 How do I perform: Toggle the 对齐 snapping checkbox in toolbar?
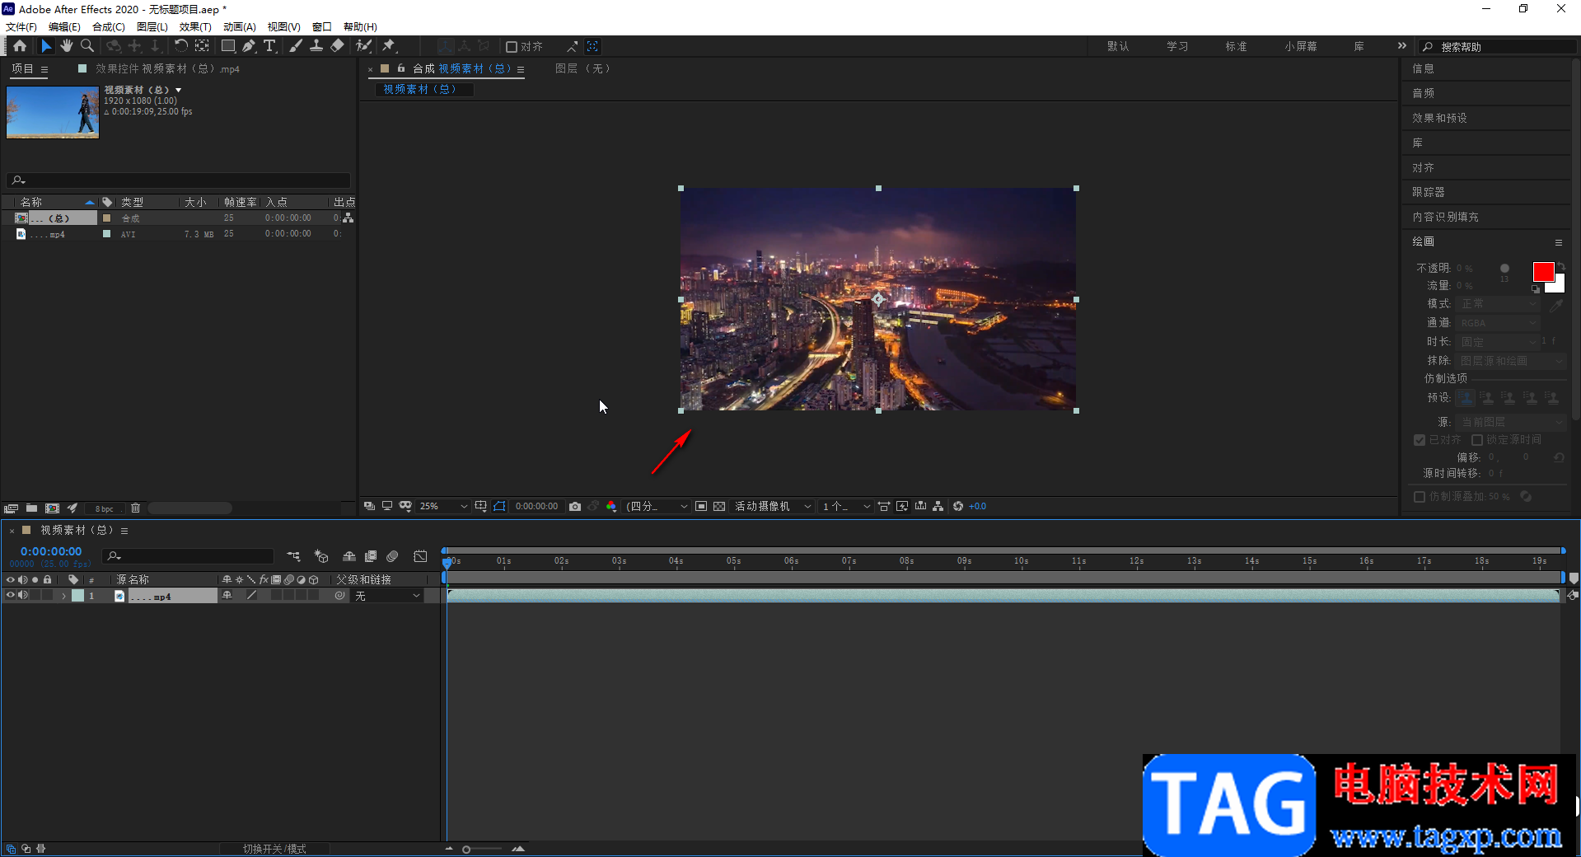(512, 46)
